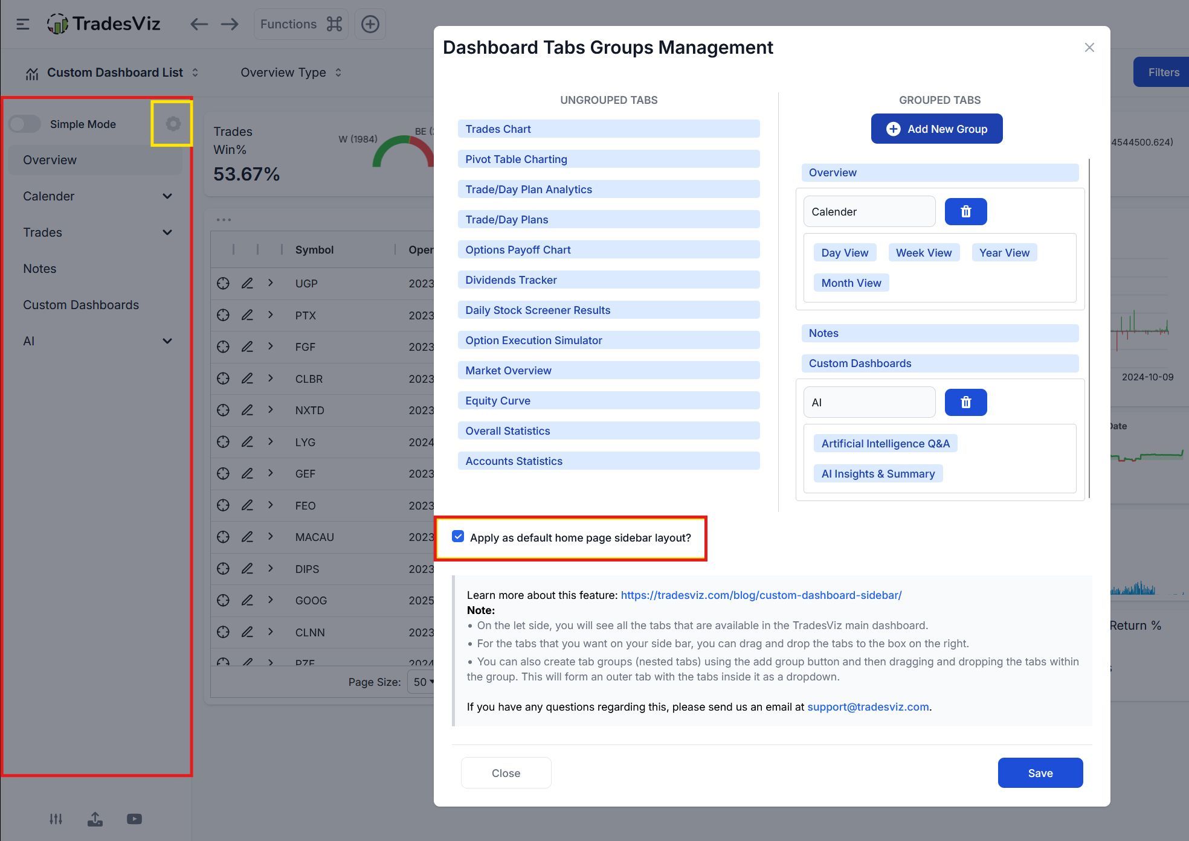Select the Trades Chart ungrouped tab
The height and width of the screenshot is (841, 1189).
tap(608, 129)
